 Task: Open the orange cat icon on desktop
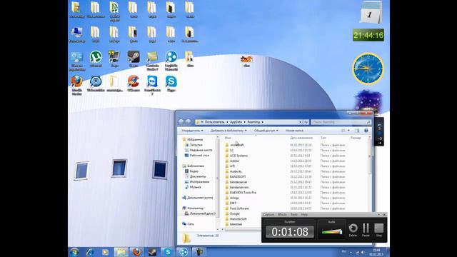pyautogui.click(x=246, y=61)
